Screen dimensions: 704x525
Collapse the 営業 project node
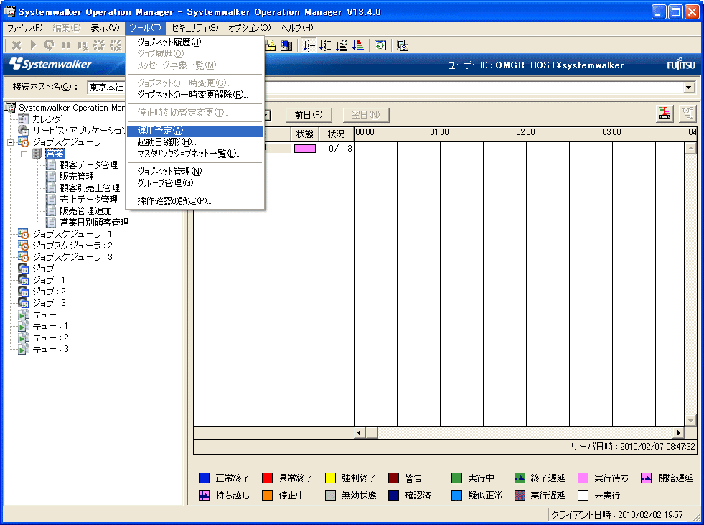point(24,154)
